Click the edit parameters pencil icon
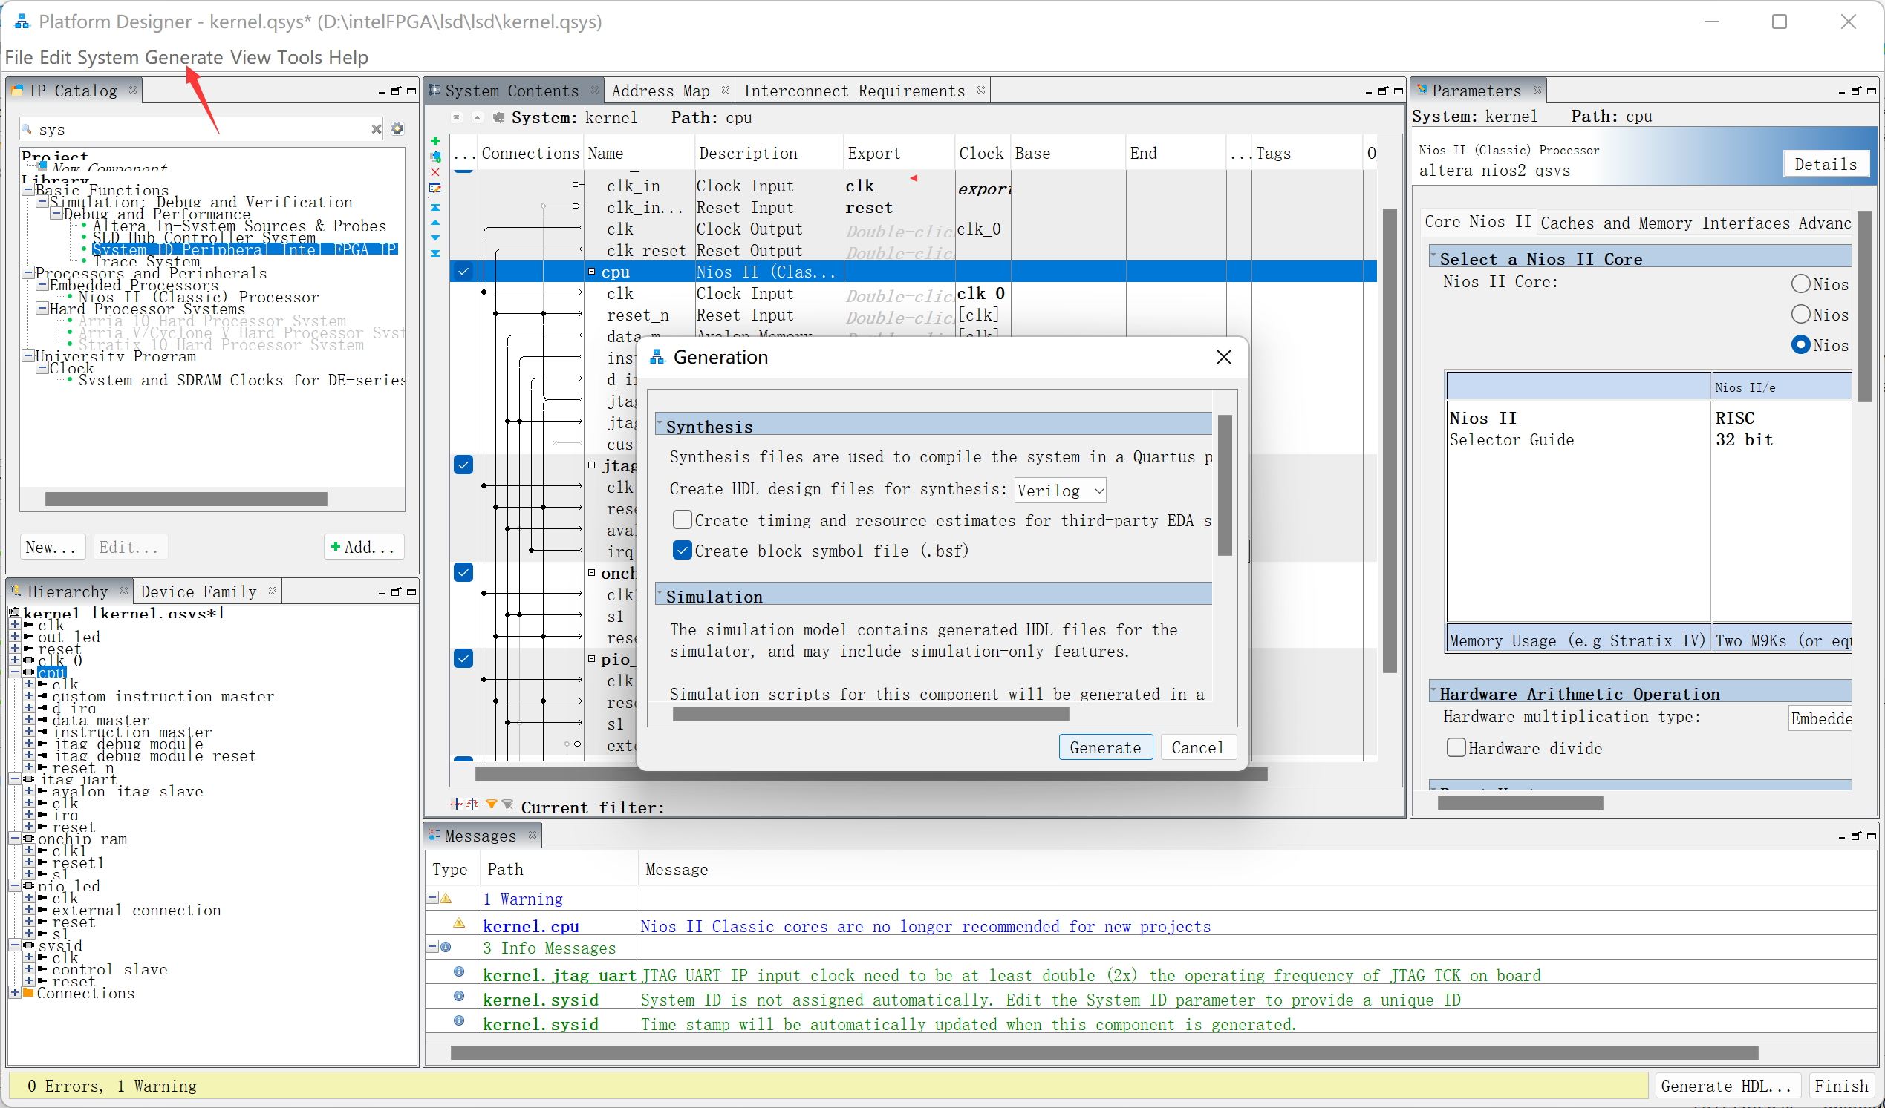1885x1108 pixels. [435, 188]
